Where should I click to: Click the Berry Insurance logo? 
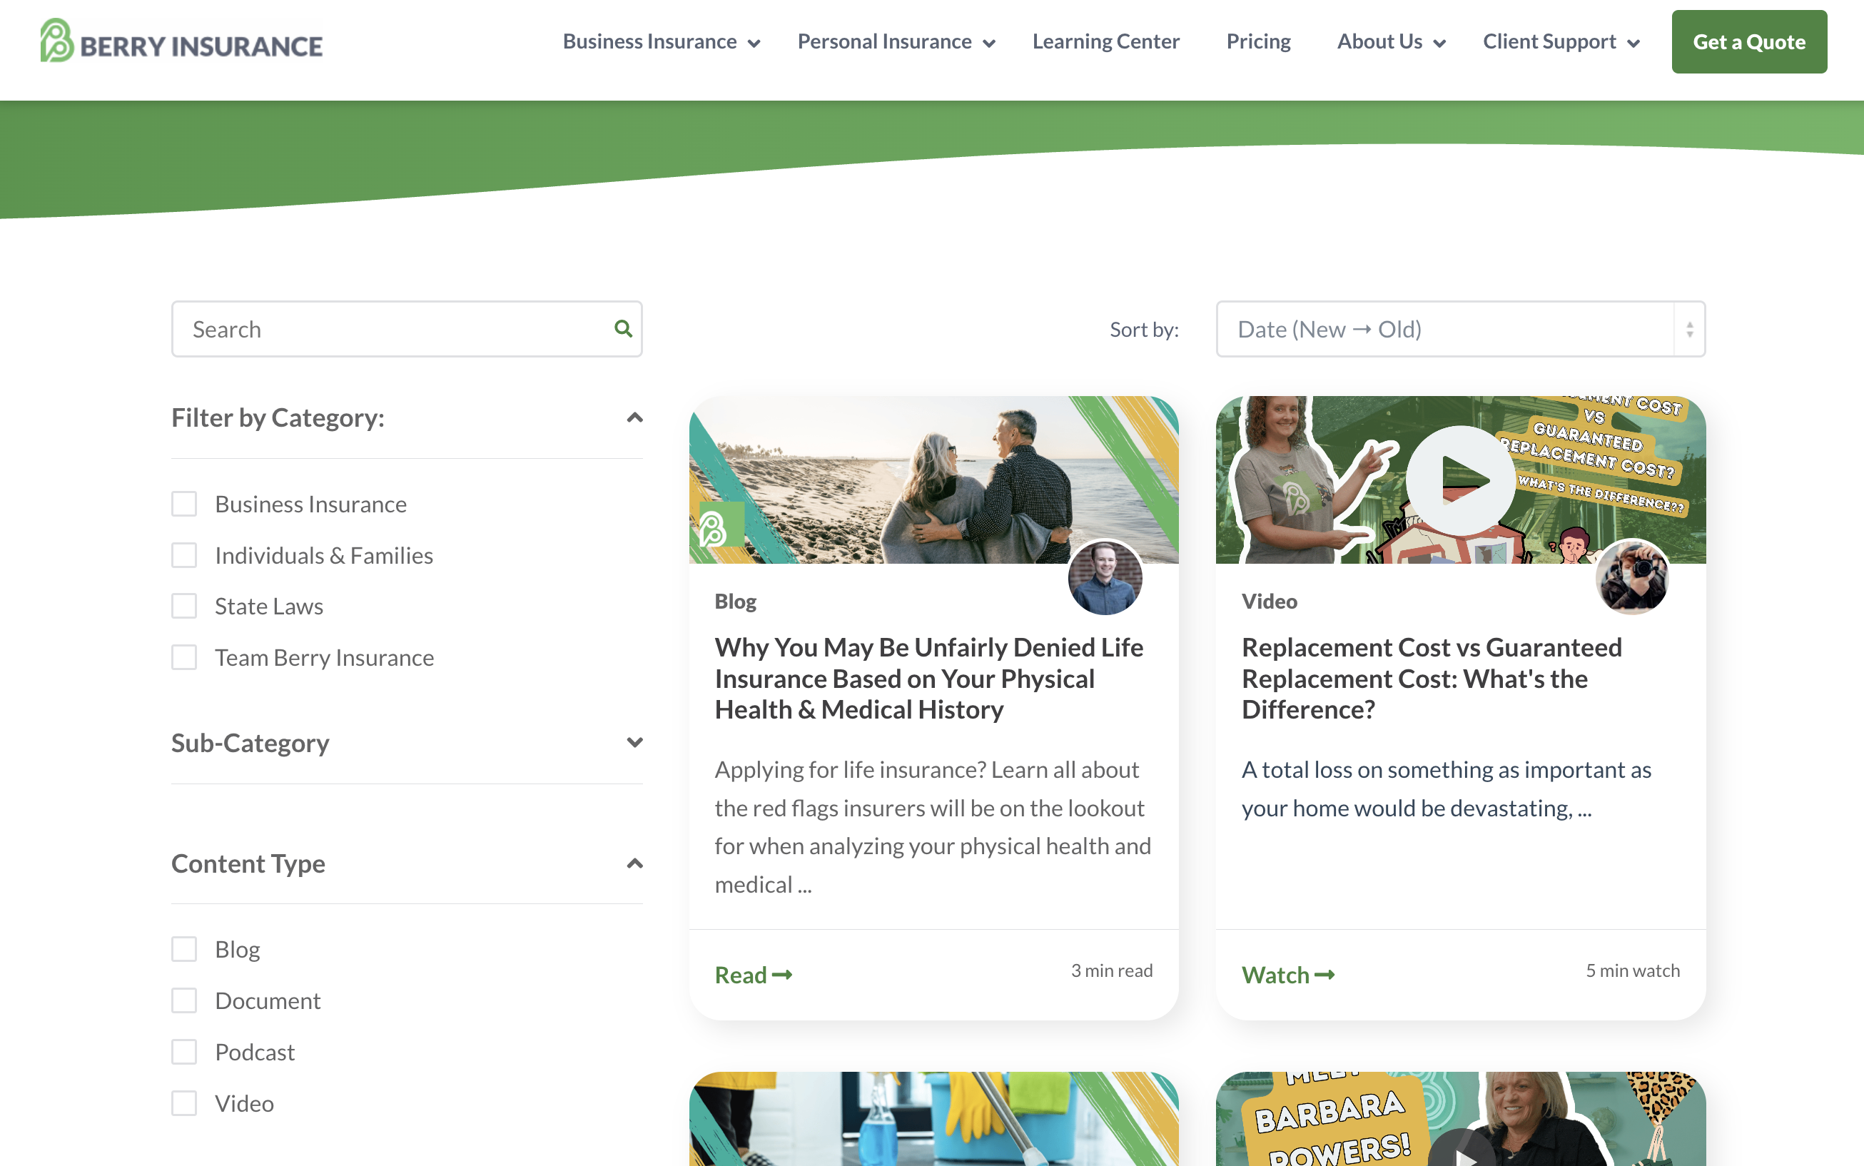[x=181, y=41]
